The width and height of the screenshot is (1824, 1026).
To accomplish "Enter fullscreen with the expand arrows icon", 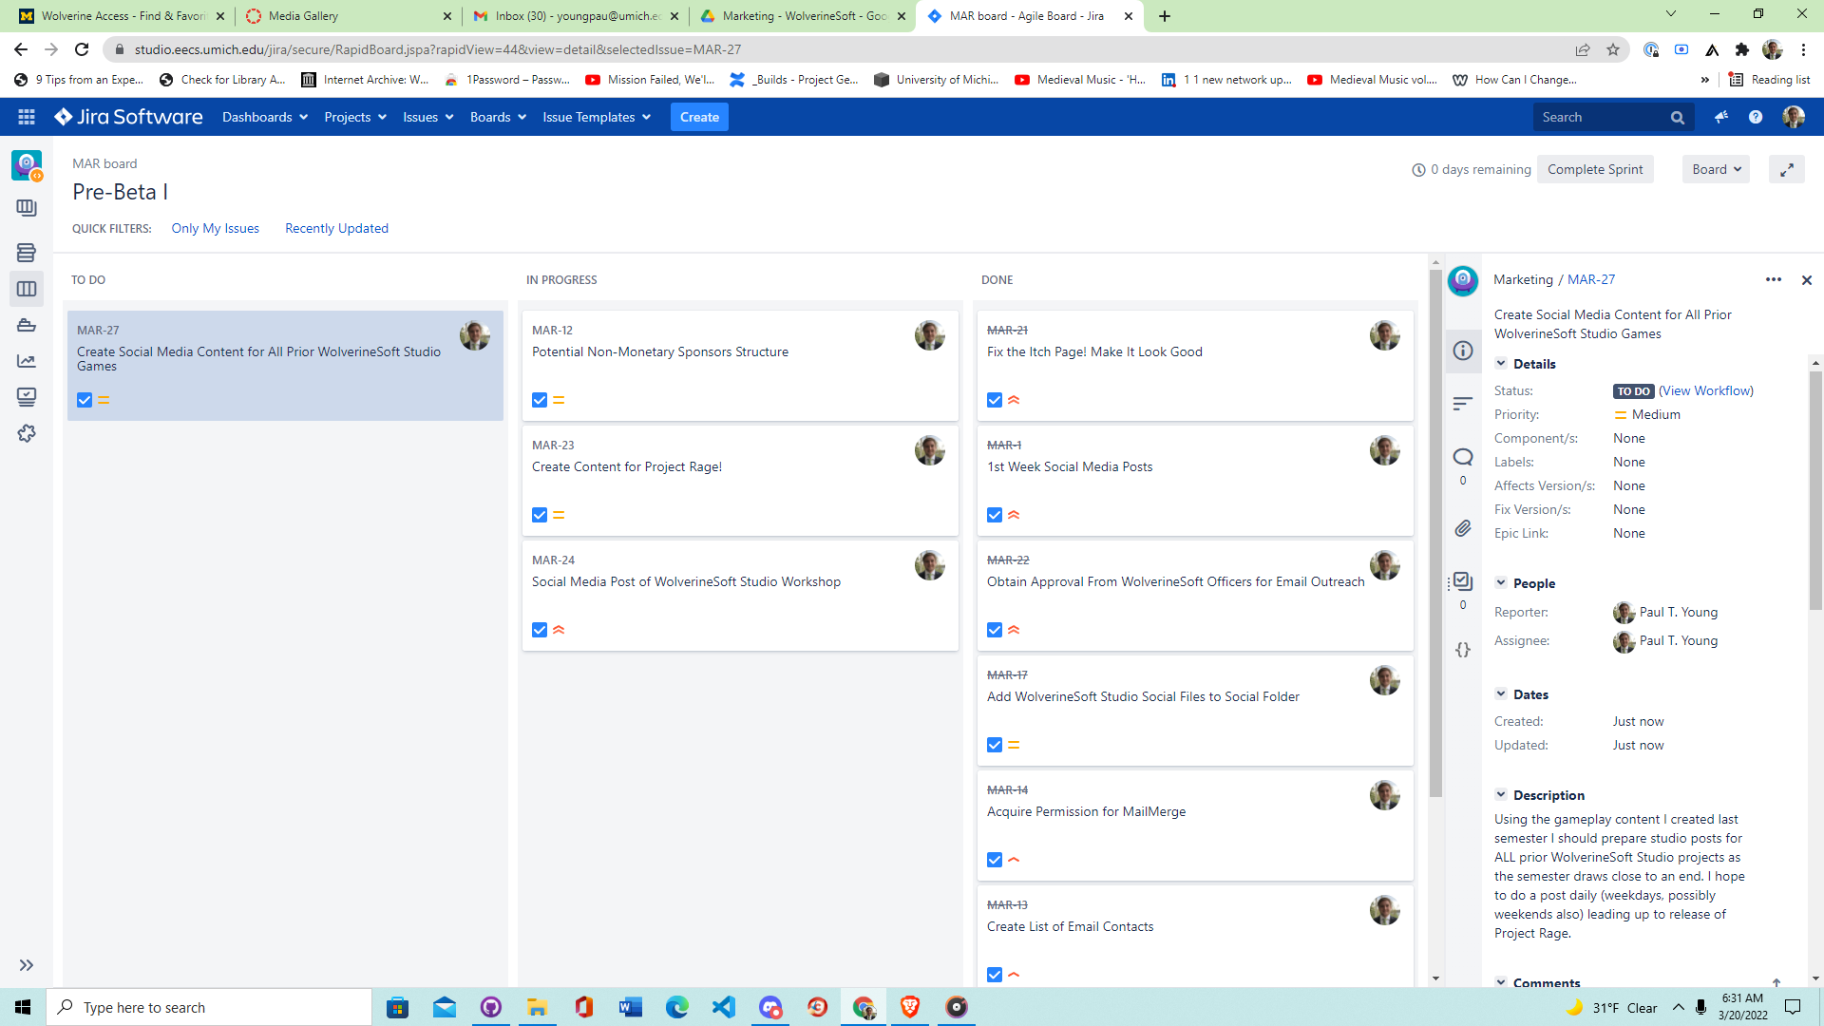I will point(1787,169).
